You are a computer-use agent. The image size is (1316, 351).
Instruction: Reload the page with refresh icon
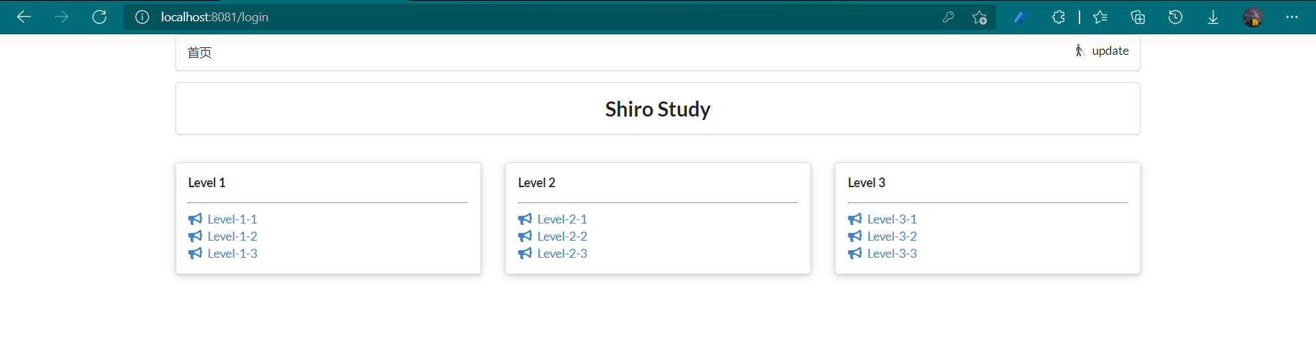[99, 17]
